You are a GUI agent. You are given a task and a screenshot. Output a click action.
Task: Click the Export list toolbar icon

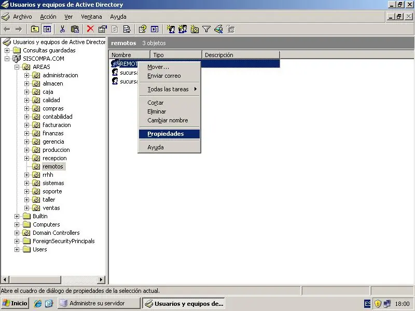tap(127, 29)
